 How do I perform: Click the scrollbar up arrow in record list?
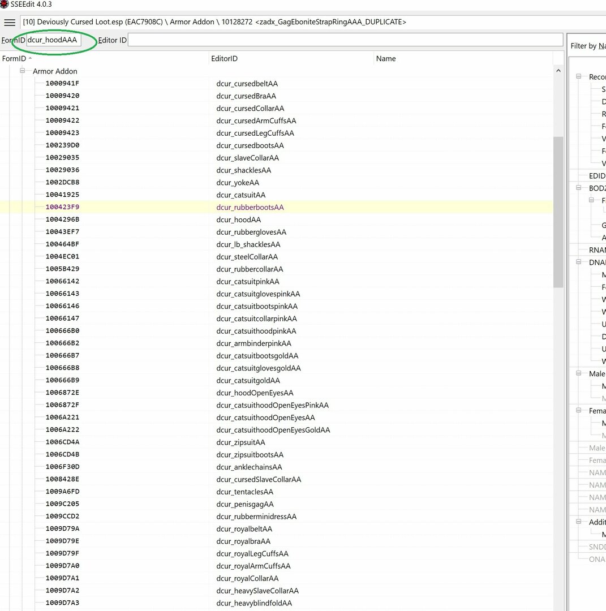click(x=558, y=71)
